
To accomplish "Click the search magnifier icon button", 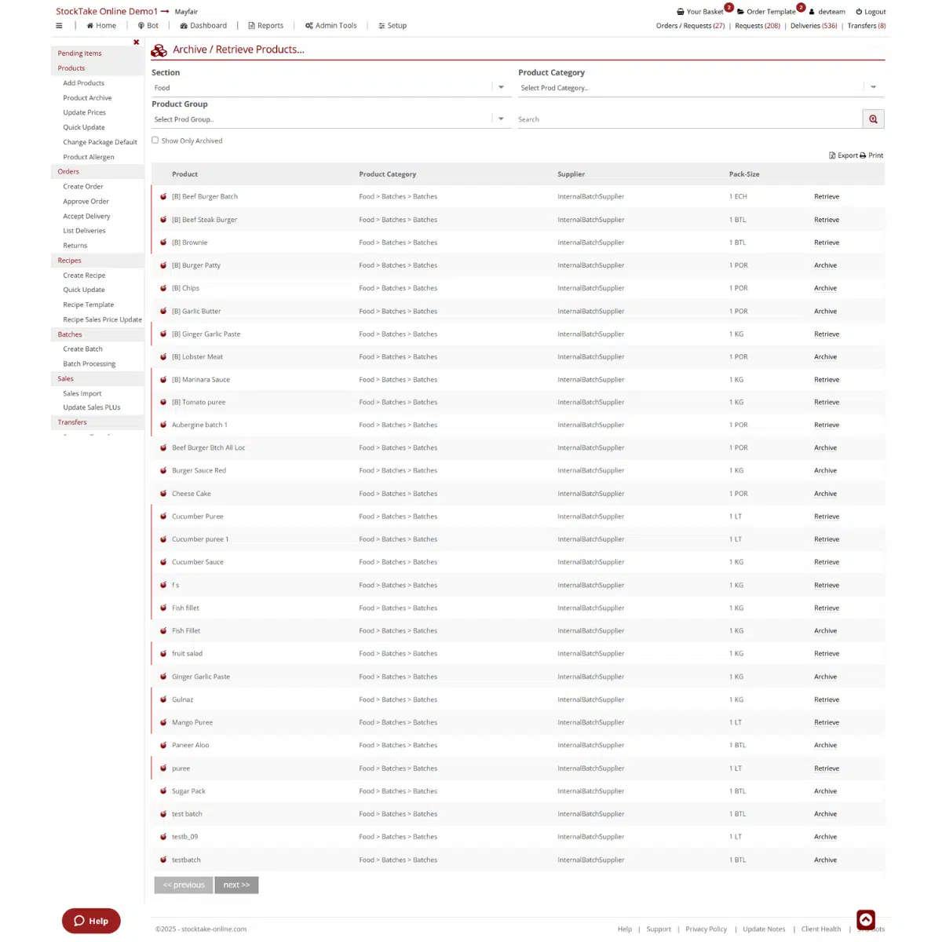I will 873,119.
